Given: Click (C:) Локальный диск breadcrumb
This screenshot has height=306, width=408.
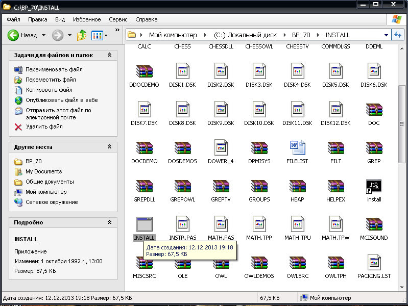Looking at the screenshot, I should pyautogui.click(x=245, y=35).
